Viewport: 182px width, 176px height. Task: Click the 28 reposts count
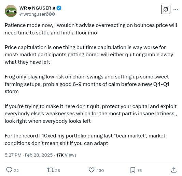(57, 171)
